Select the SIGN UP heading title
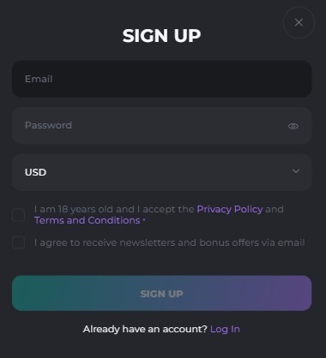Screen dimensions: 326x358 click(161, 36)
